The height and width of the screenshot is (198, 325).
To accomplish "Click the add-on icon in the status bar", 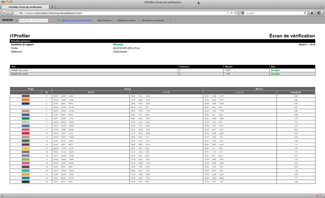I will (x=318, y=196).
